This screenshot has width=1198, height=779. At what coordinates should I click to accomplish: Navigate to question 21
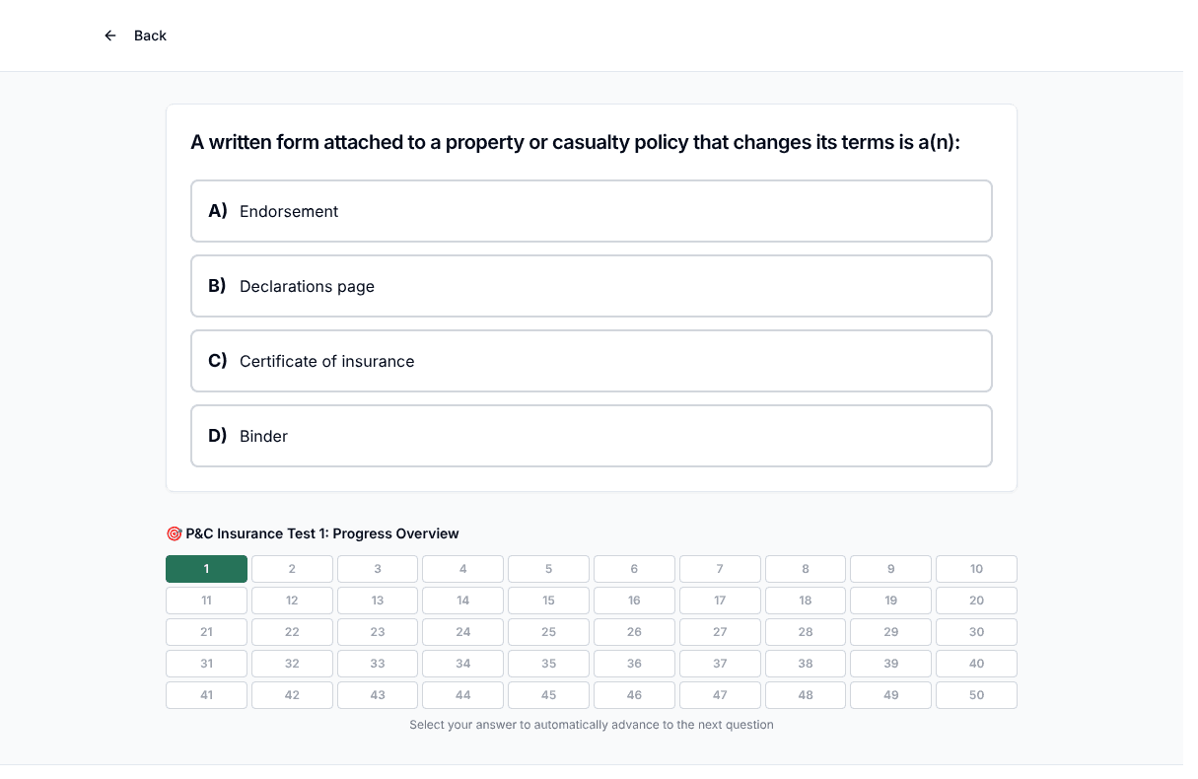(x=206, y=632)
